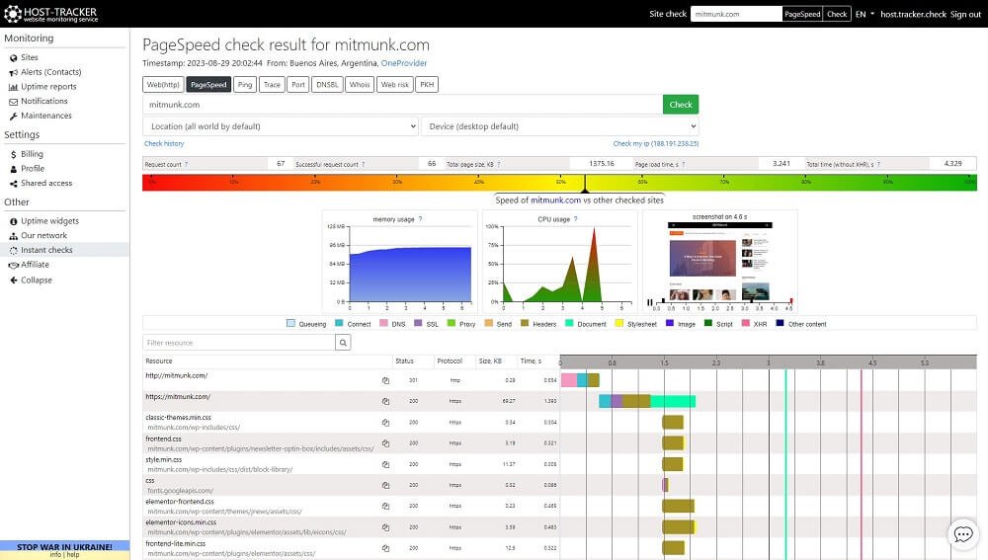Search resources with the magnifier icon
Viewport: 988px width, 560px height.
coord(343,343)
